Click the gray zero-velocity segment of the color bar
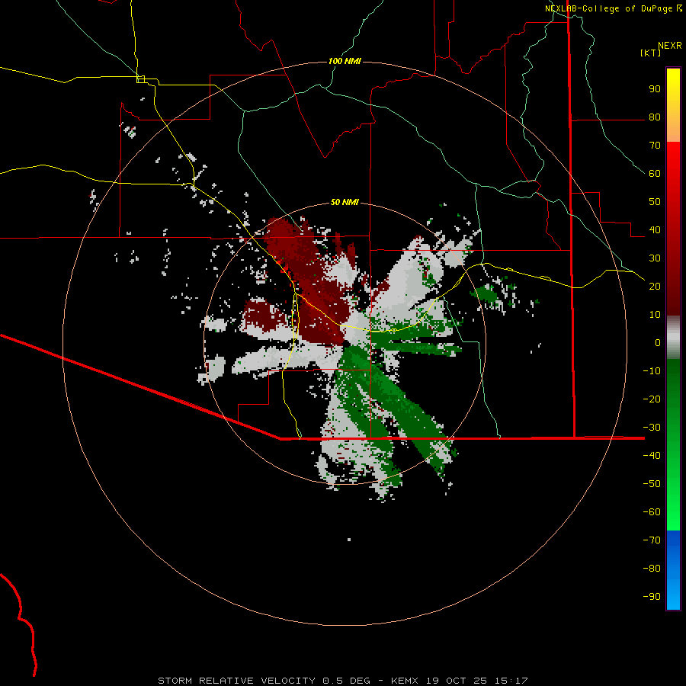This screenshot has height=686, width=686. [673, 338]
